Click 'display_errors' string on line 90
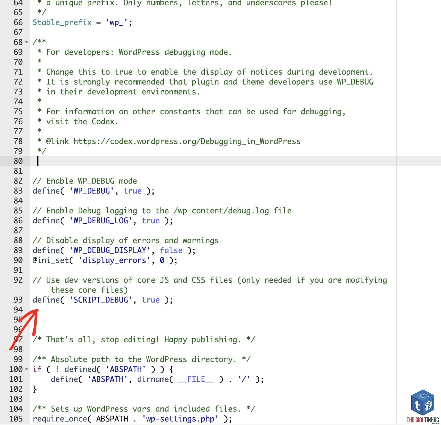Screen dimensions: 441x425 [x=114, y=260]
